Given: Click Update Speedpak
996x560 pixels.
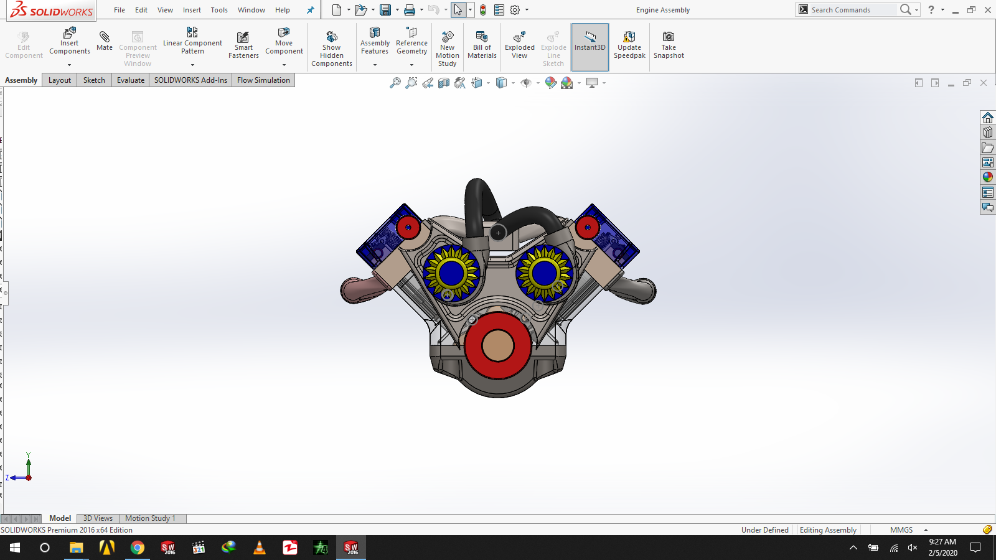Looking at the screenshot, I should click(629, 45).
